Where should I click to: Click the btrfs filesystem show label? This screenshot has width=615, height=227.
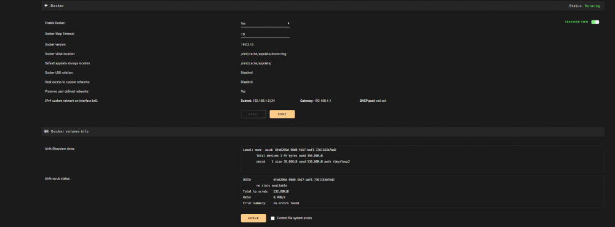[x=60, y=148]
